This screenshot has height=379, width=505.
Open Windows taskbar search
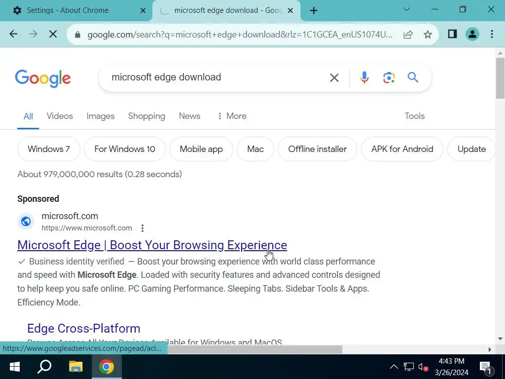pyautogui.click(x=44, y=367)
